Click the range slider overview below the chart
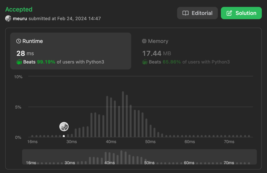267x173 pixels. pos(139,157)
